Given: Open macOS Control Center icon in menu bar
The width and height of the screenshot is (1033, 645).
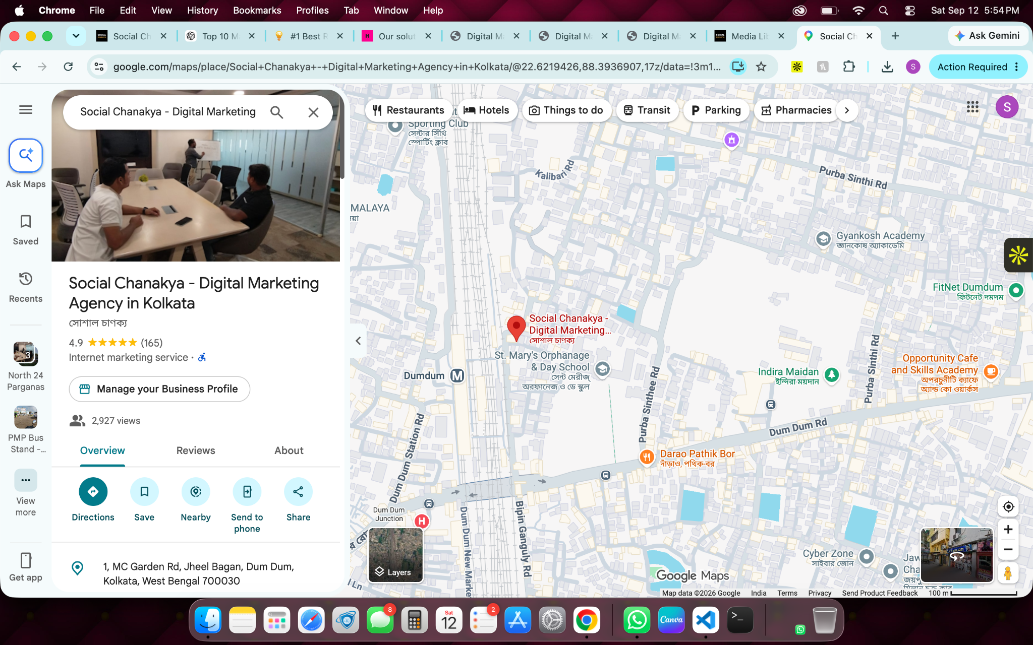Looking at the screenshot, I should (909, 10).
